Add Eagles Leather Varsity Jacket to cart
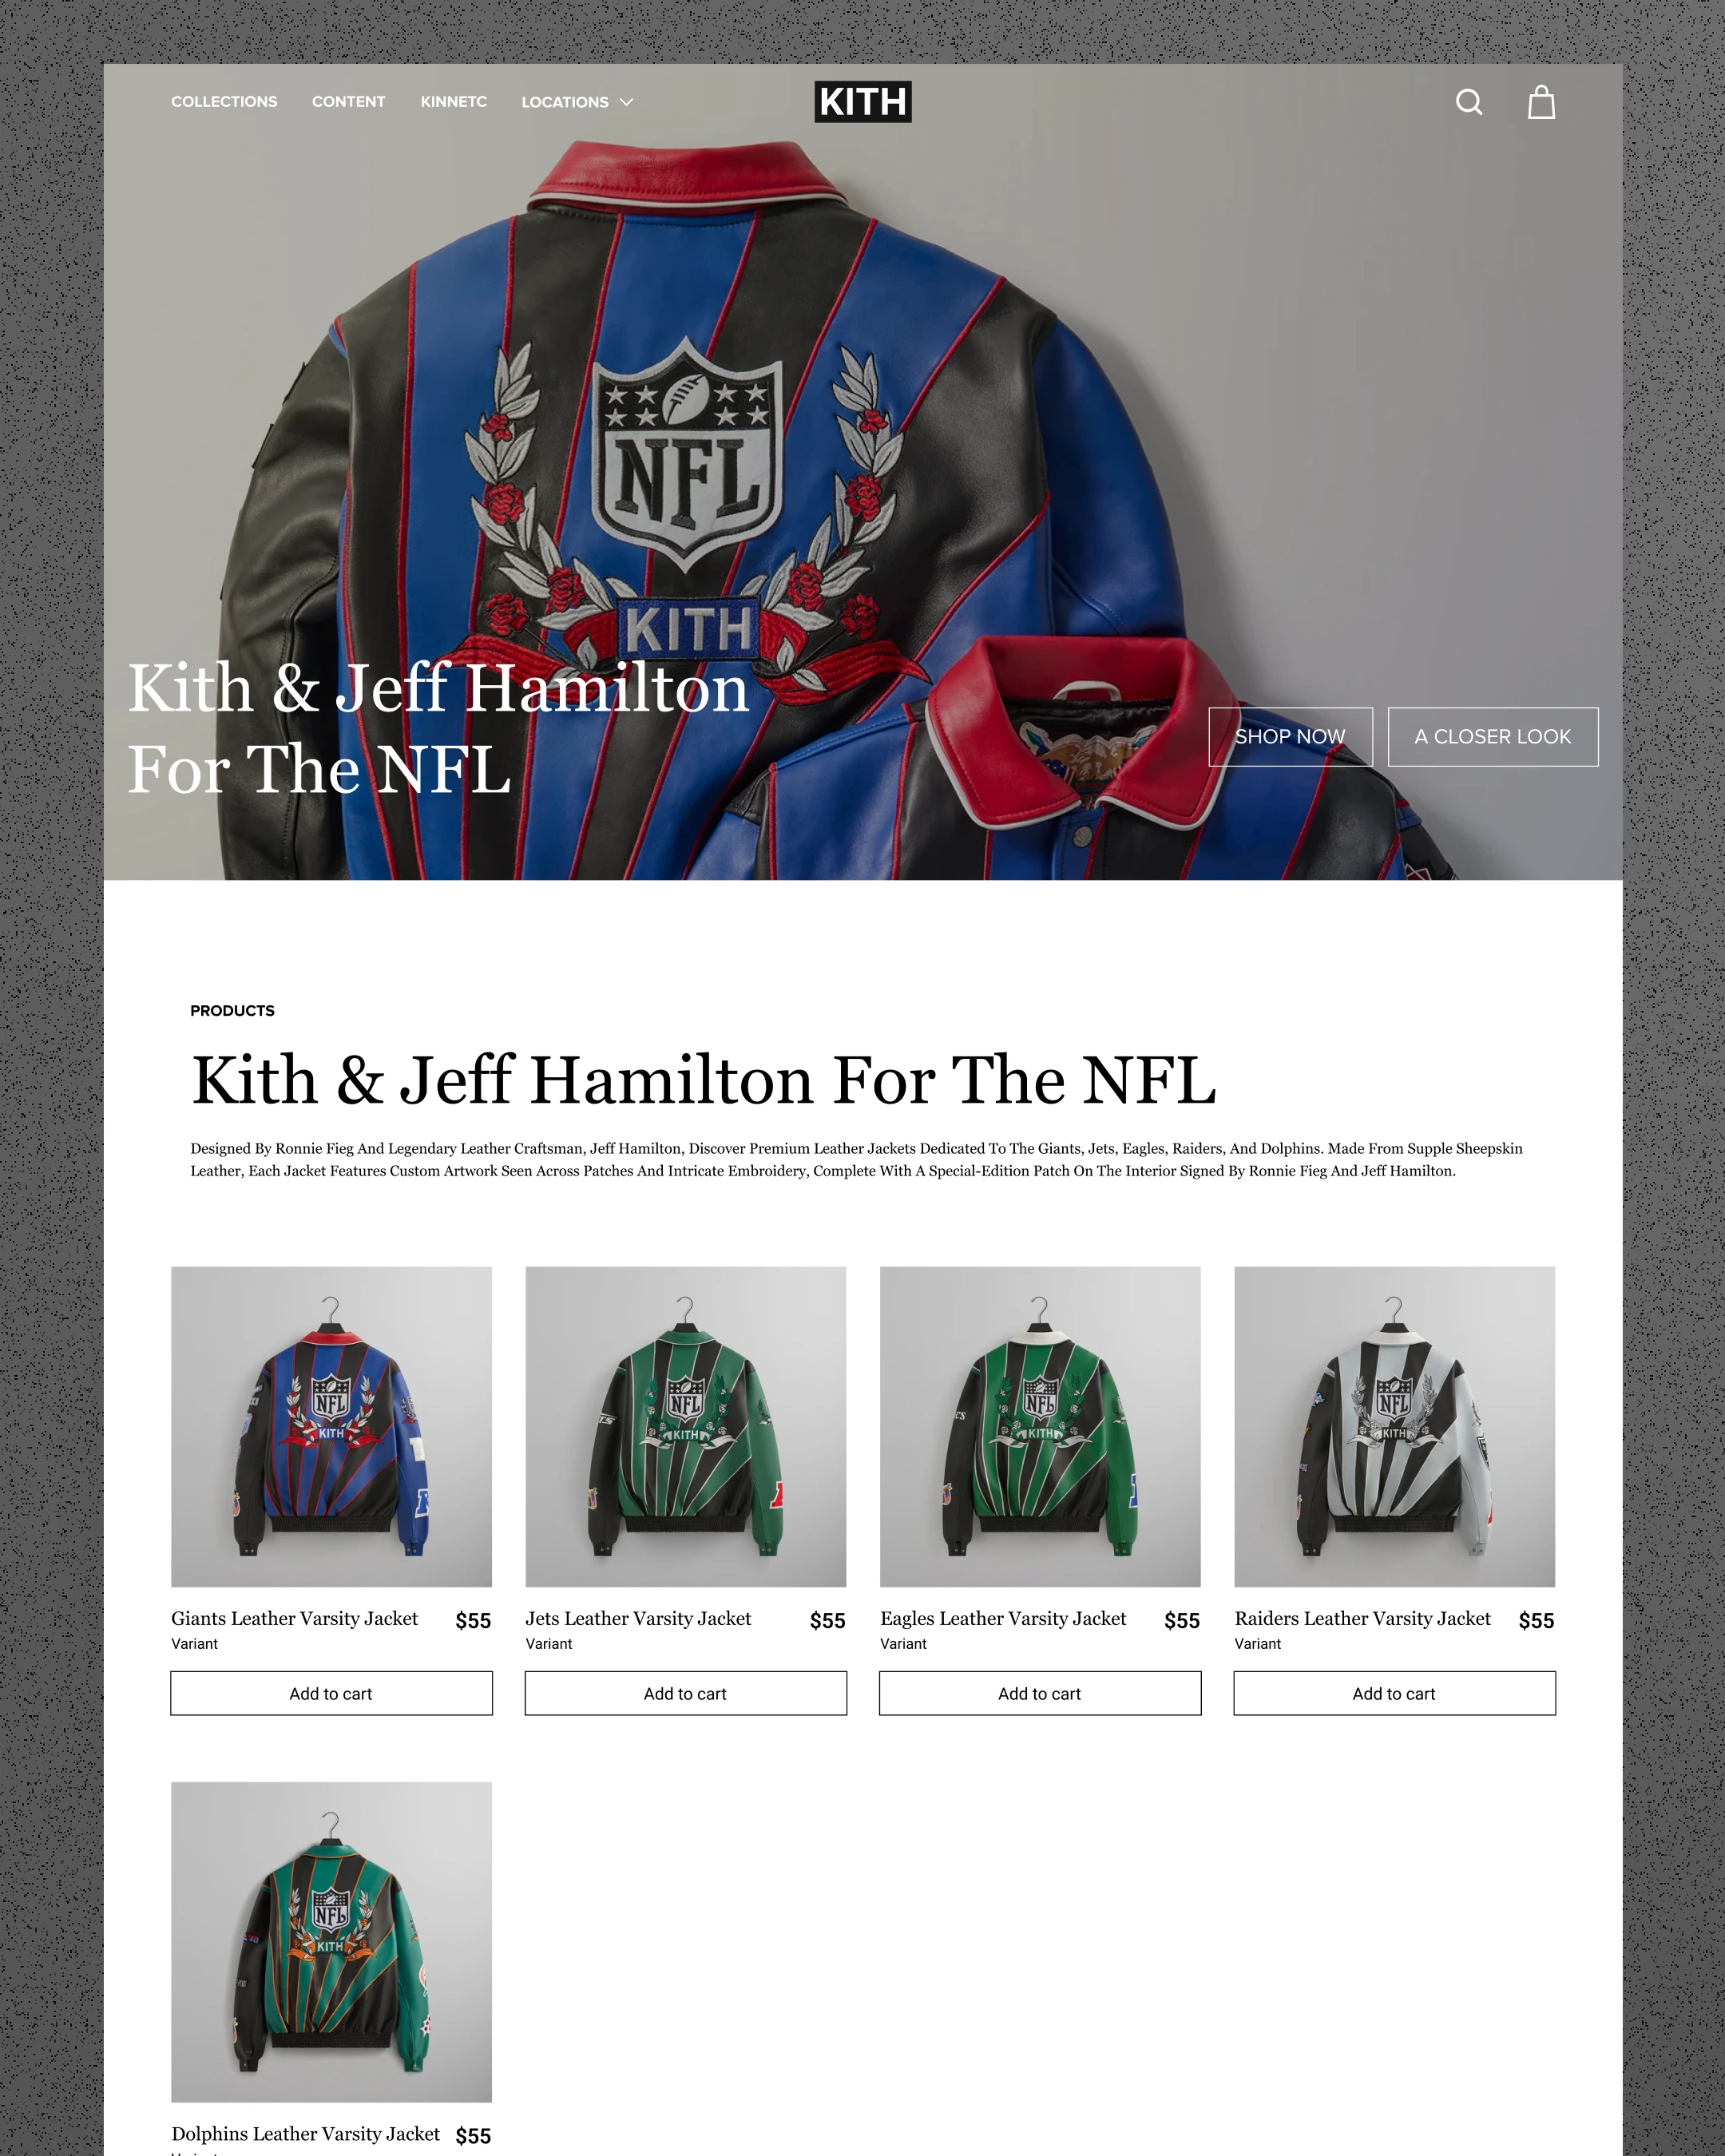The image size is (1725, 2156). click(x=1040, y=1693)
